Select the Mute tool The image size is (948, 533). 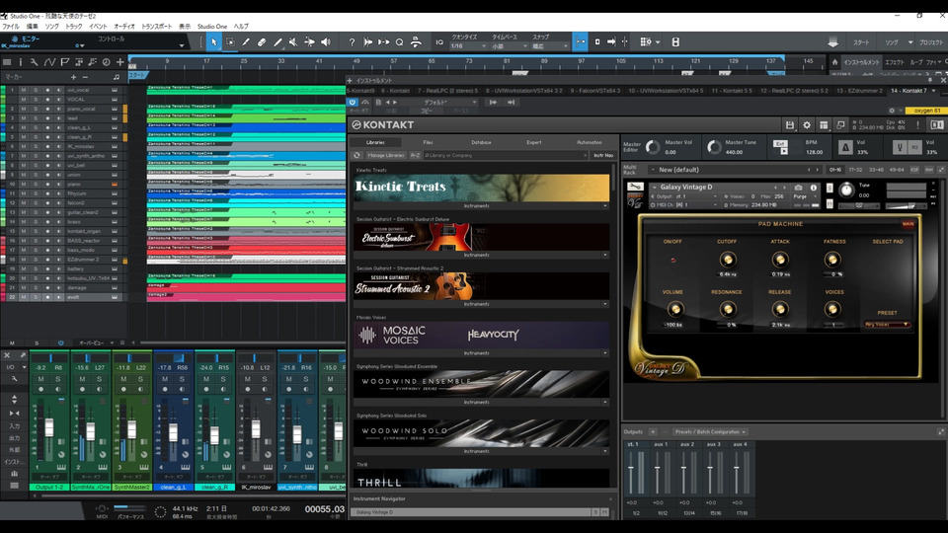pos(293,42)
